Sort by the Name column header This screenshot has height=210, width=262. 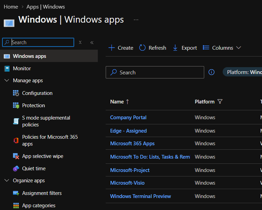[117, 101]
